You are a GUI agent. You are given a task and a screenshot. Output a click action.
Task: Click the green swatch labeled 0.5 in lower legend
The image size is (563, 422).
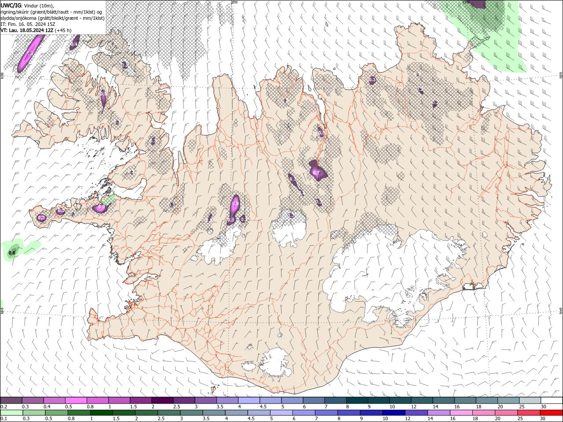pyautogui.click(x=56, y=413)
